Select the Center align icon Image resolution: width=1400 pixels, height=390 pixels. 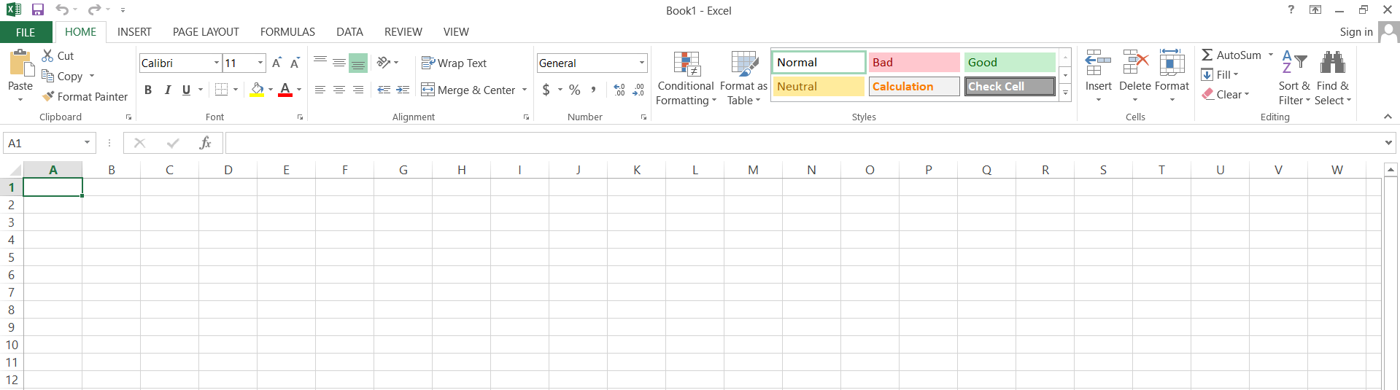click(x=339, y=90)
